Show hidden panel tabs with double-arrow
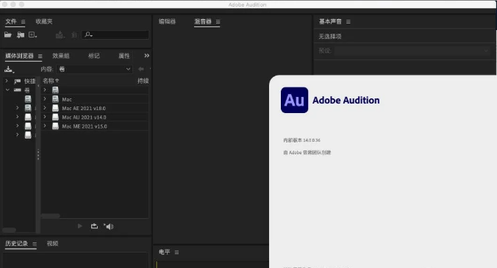This screenshot has height=268, width=497. 146,56
